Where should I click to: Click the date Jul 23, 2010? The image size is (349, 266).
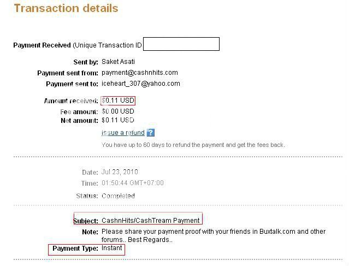pos(120,172)
